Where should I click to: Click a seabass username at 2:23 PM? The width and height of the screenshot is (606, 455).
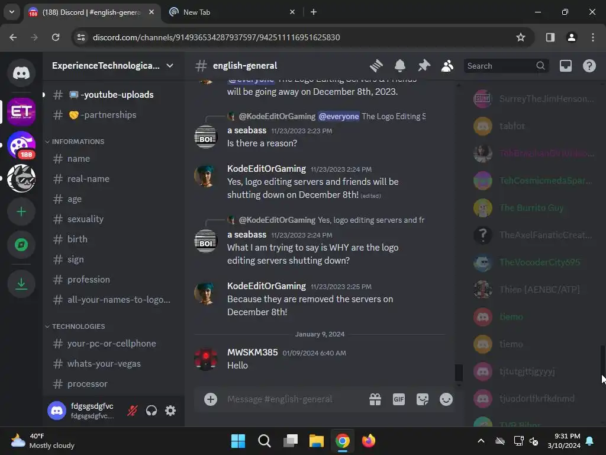click(x=247, y=130)
